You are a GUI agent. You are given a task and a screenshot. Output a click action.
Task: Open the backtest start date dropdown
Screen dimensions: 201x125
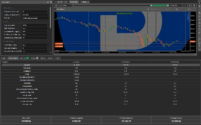tap(66, 5)
